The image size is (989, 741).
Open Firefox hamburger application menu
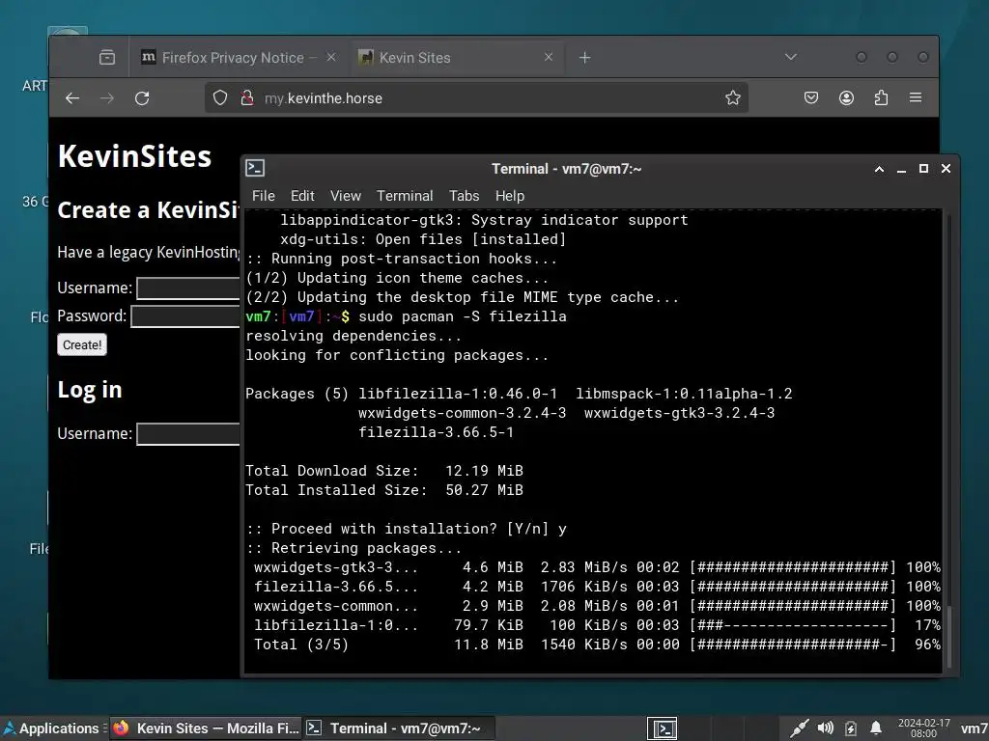click(x=916, y=97)
